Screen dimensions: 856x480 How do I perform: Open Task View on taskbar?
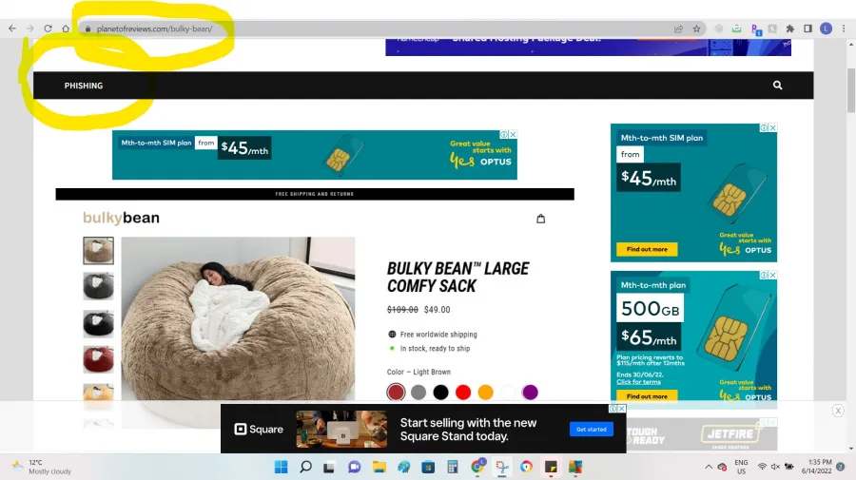coord(329,467)
